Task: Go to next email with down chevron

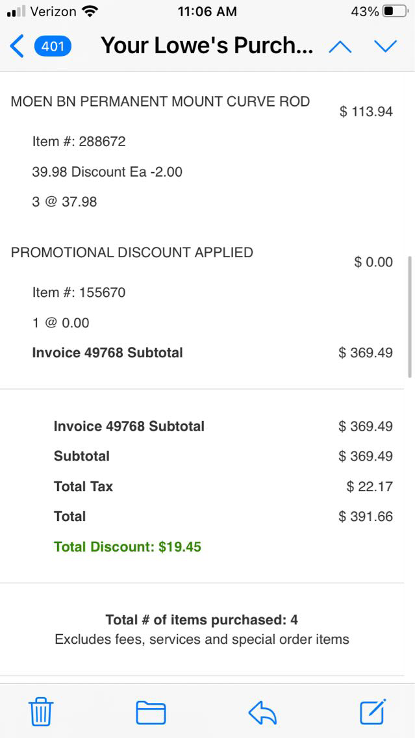Action: 385,46
